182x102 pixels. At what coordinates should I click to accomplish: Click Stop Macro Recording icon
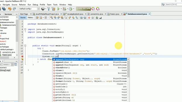click(x=92, y=18)
